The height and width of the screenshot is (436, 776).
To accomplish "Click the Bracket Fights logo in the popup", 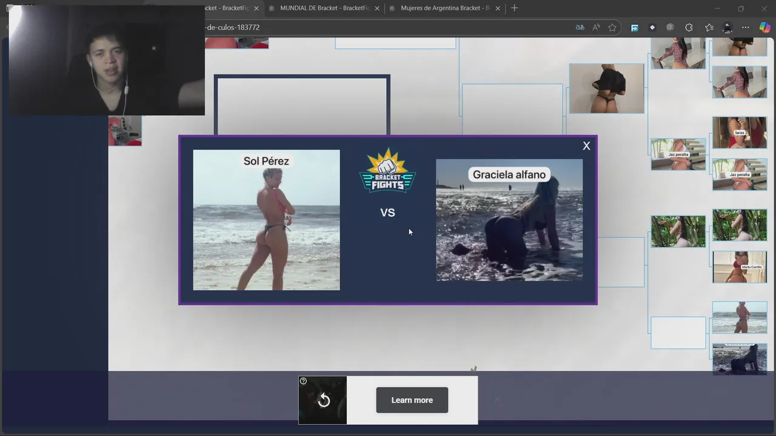I will [387, 170].
